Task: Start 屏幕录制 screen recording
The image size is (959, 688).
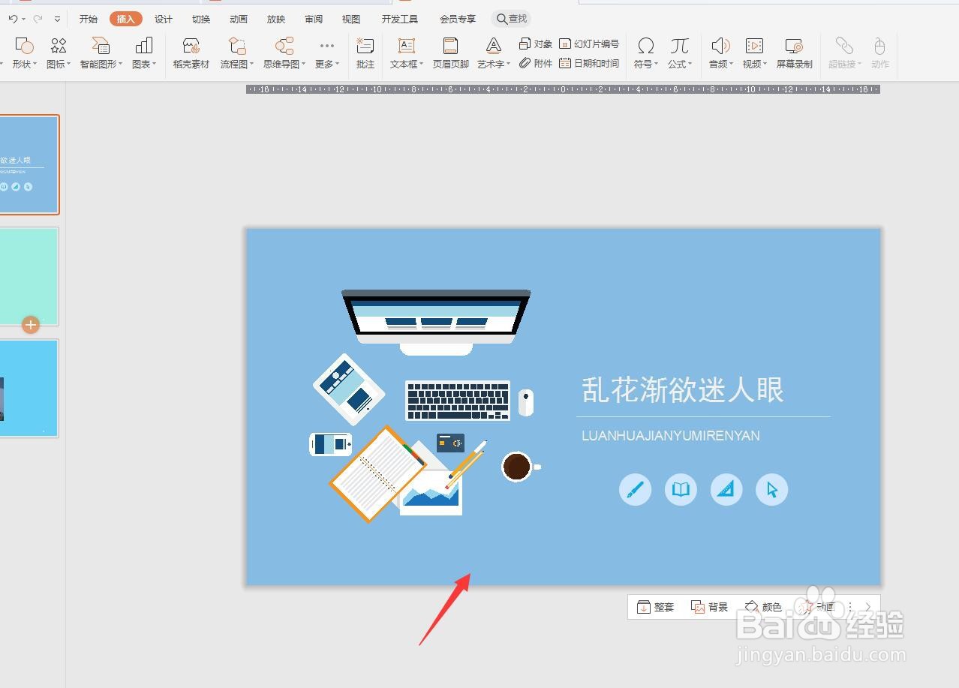Action: (x=794, y=53)
